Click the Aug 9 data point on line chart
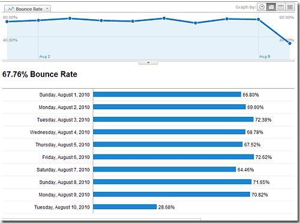Image resolution: width=300 pixels, height=223 pixels. (259, 20)
